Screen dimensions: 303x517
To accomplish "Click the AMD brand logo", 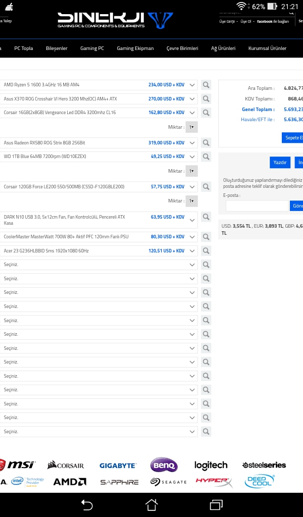I will click(x=70, y=482).
